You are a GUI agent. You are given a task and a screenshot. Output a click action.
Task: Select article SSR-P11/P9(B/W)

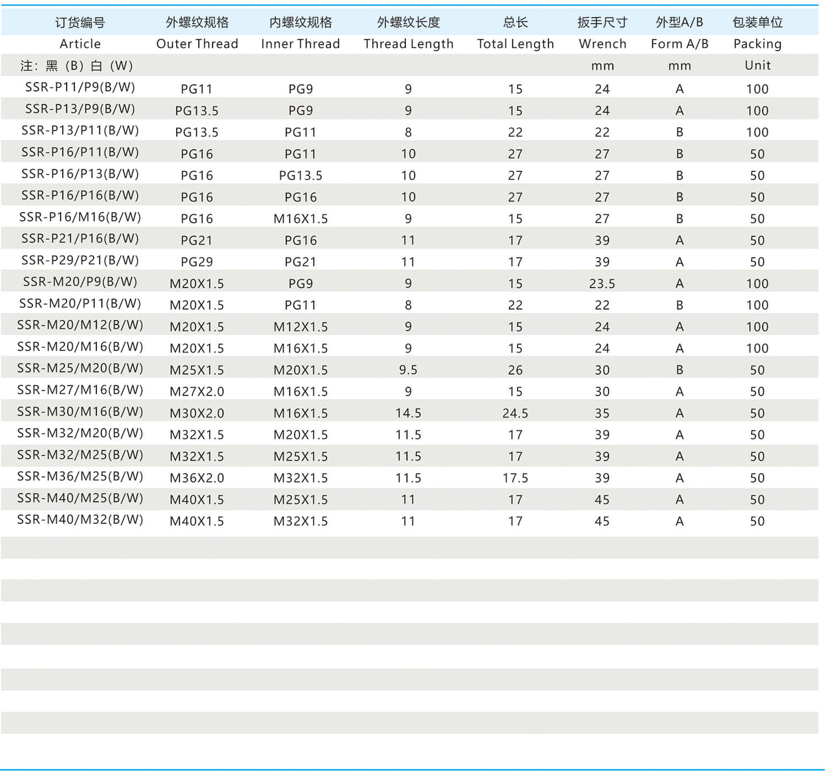(x=80, y=88)
